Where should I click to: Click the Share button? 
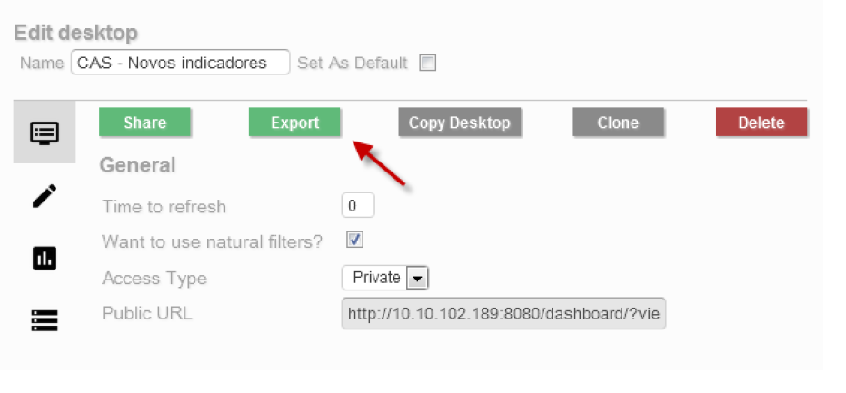point(144,123)
